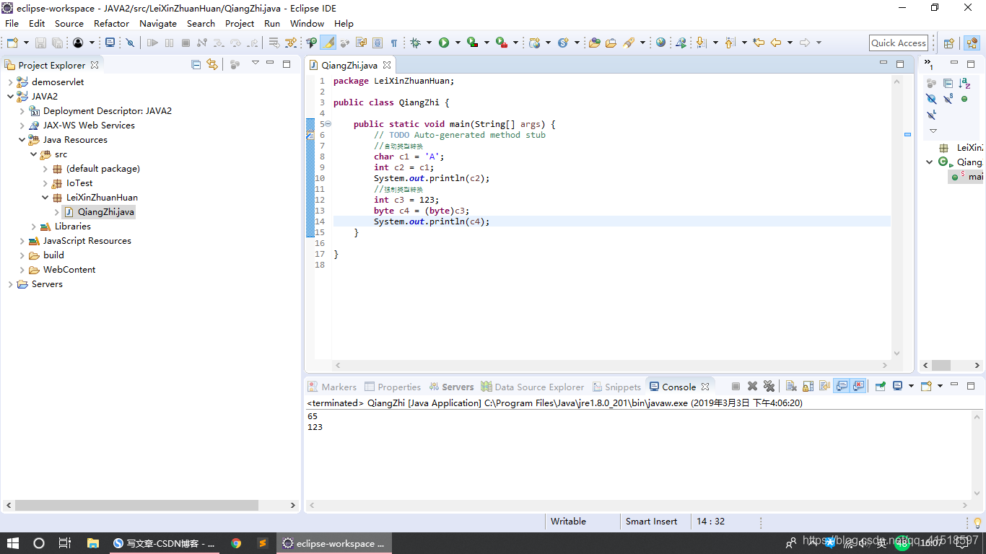Screen dimensions: 986x554
Task: Jump to Next Annotation arrow icon
Action: [x=701, y=43]
